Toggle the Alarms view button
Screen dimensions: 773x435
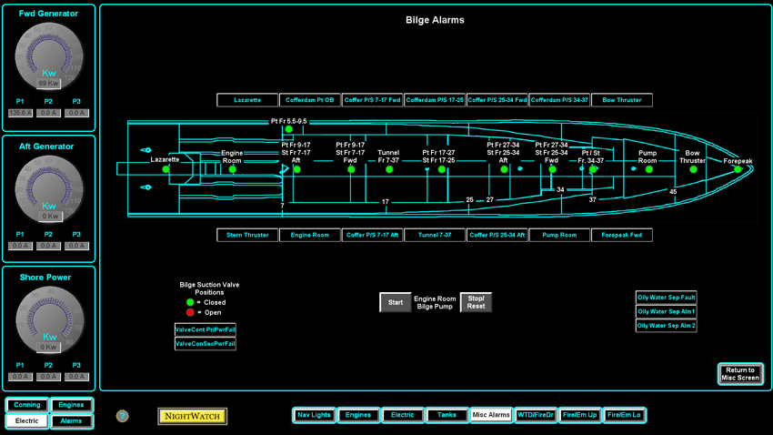(71, 420)
